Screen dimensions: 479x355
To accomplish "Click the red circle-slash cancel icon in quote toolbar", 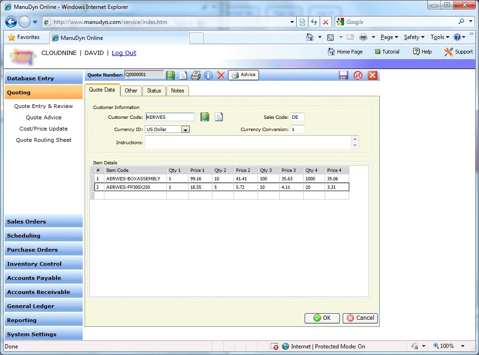I will [358, 75].
